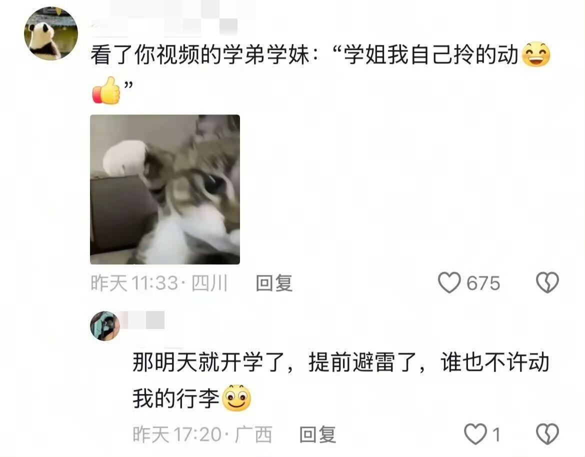Tap the laughing emoji after 拎的动
This screenshot has width=585, height=457.
536,54
